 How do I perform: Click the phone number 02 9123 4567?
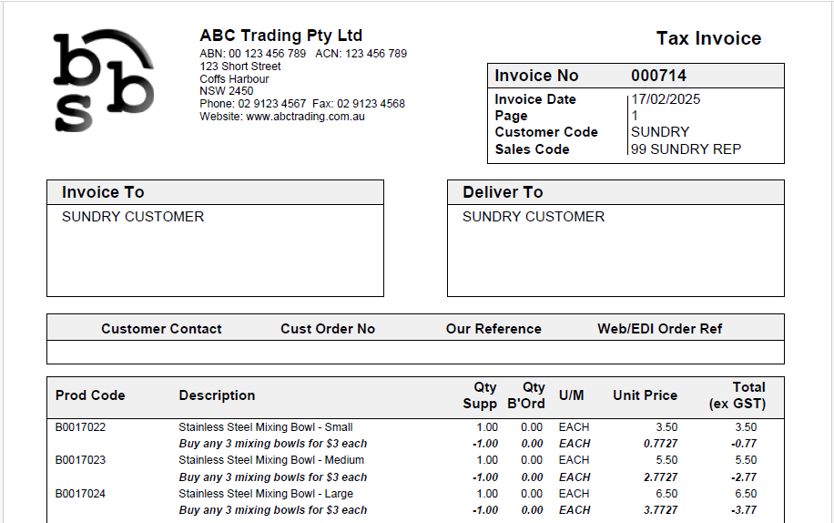point(272,104)
